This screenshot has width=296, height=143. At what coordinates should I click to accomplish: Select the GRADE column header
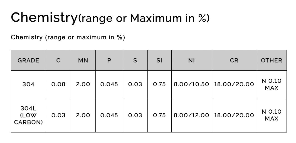point(28,60)
